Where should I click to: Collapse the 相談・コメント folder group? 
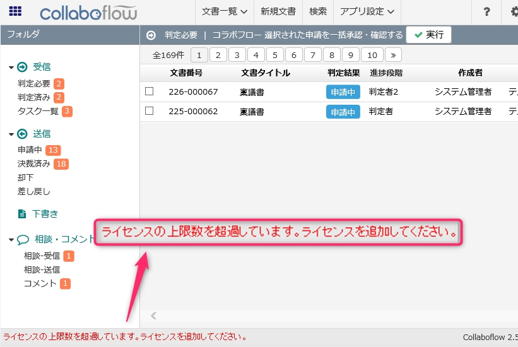(x=11, y=240)
